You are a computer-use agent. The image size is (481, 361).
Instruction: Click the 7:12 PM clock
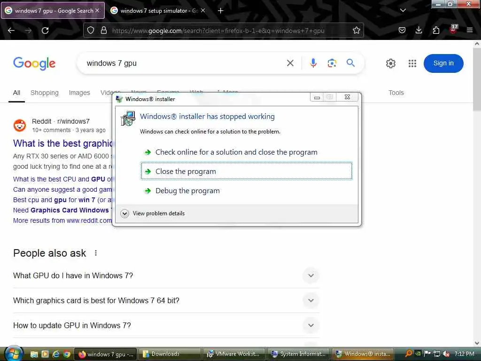pyautogui.click(x=464, y=354)
